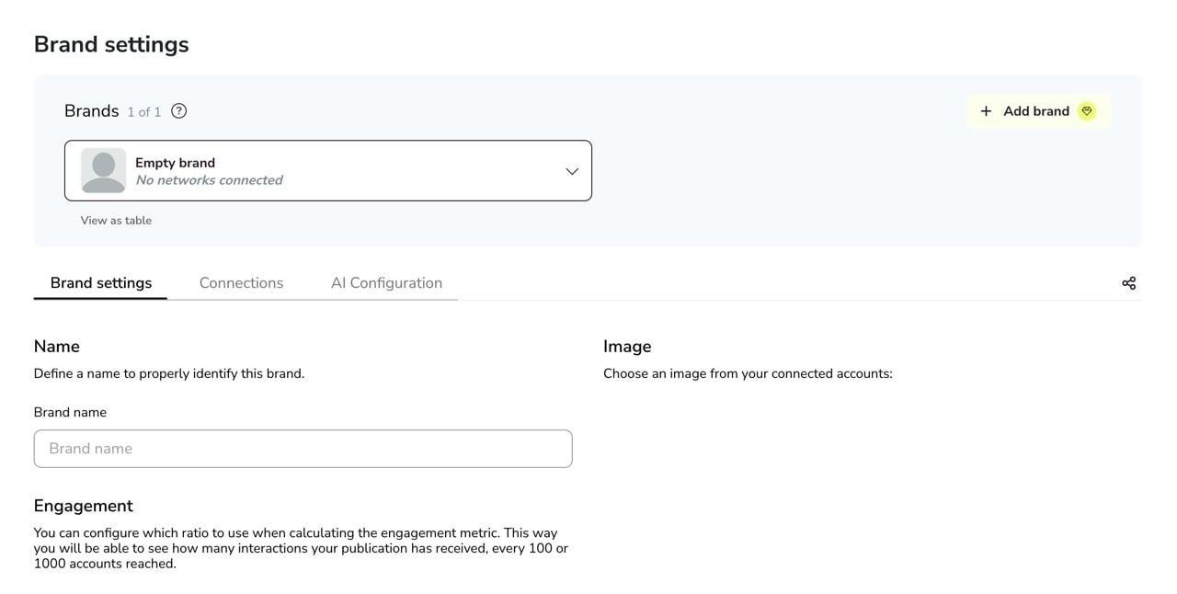Click the "Name" section heading
Image resolution: width=1177 pixels, height=594 pixels.
point(57,347)
